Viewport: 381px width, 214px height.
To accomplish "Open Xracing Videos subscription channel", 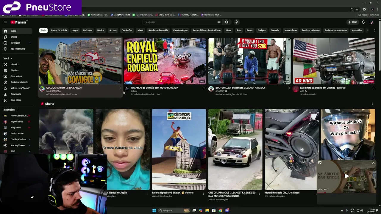I will [17, 145].
